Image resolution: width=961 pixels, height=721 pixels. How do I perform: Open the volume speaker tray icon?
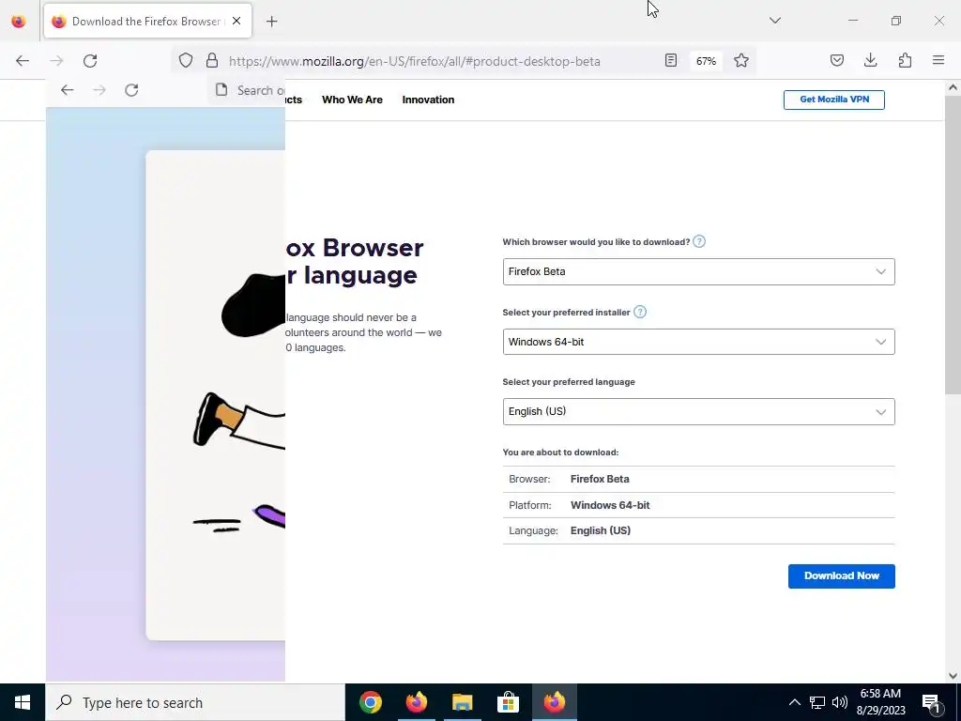pos(840,702)
